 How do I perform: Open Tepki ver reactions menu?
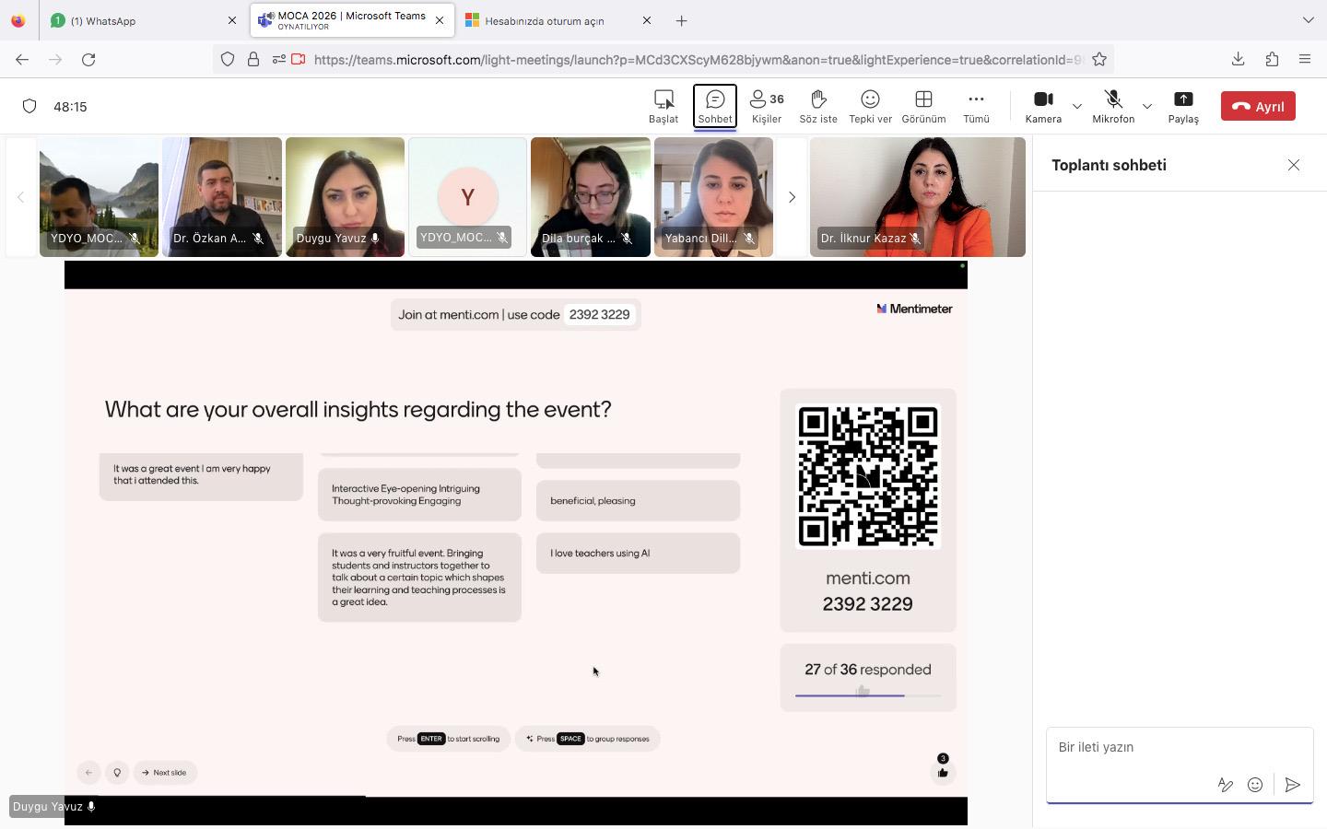click(x=870, y=106)
